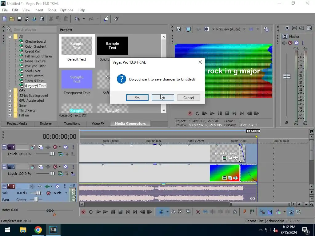Image resolution: width=315 pixels, height=236 pixels.
Task: Mute video track 1
Action: point(66,147)
